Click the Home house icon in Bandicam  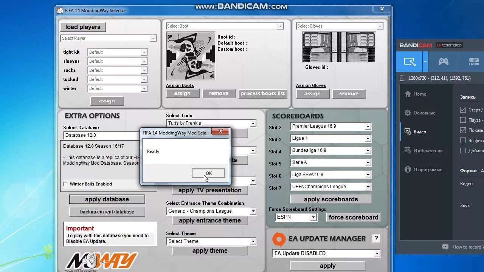point(408,94)
